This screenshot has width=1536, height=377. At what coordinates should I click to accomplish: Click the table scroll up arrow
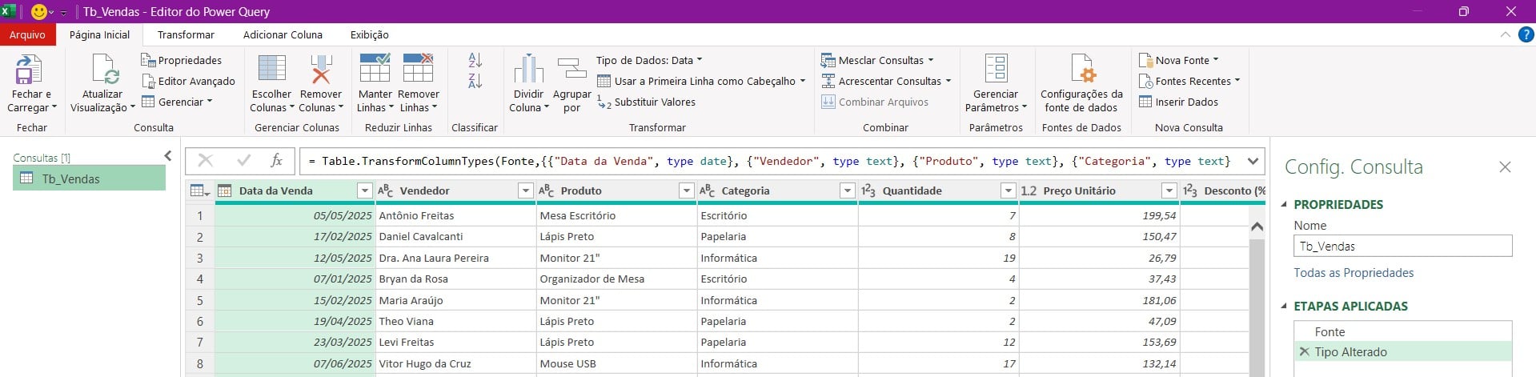coord(1257,227)
